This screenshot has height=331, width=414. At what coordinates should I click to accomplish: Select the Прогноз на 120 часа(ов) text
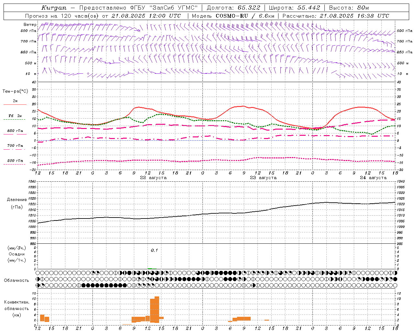(62, 16)
